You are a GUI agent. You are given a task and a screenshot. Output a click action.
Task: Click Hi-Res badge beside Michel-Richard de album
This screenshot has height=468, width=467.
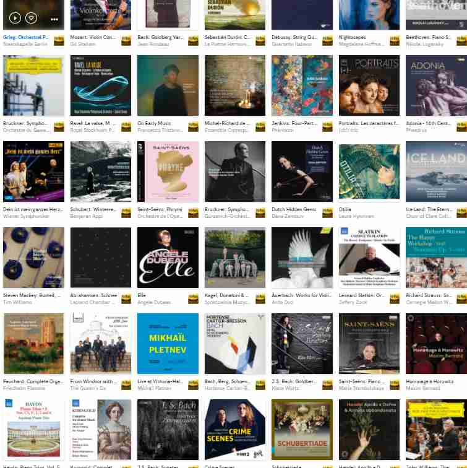click(260, 127)
